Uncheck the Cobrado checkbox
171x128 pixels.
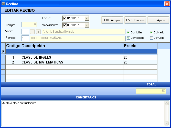click(x=151, y=32)
